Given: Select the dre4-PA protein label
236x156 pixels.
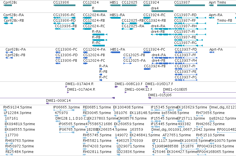Looking at the screenshot, I should [x=159, y=55].
